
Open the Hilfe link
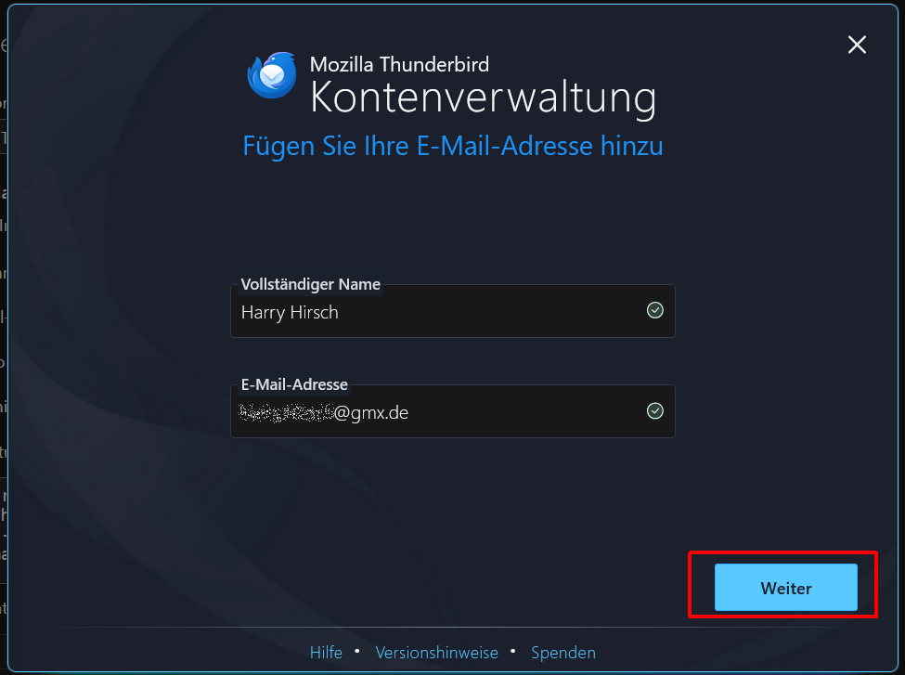(x=326, y=653)
